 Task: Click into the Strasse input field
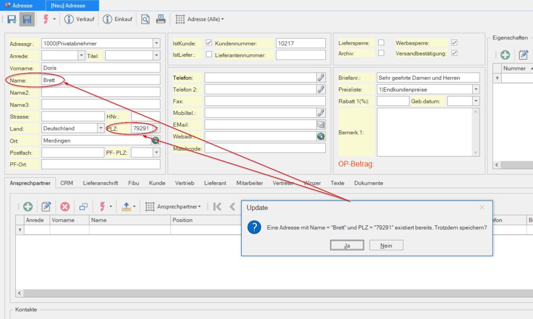[x=73, y=116]
